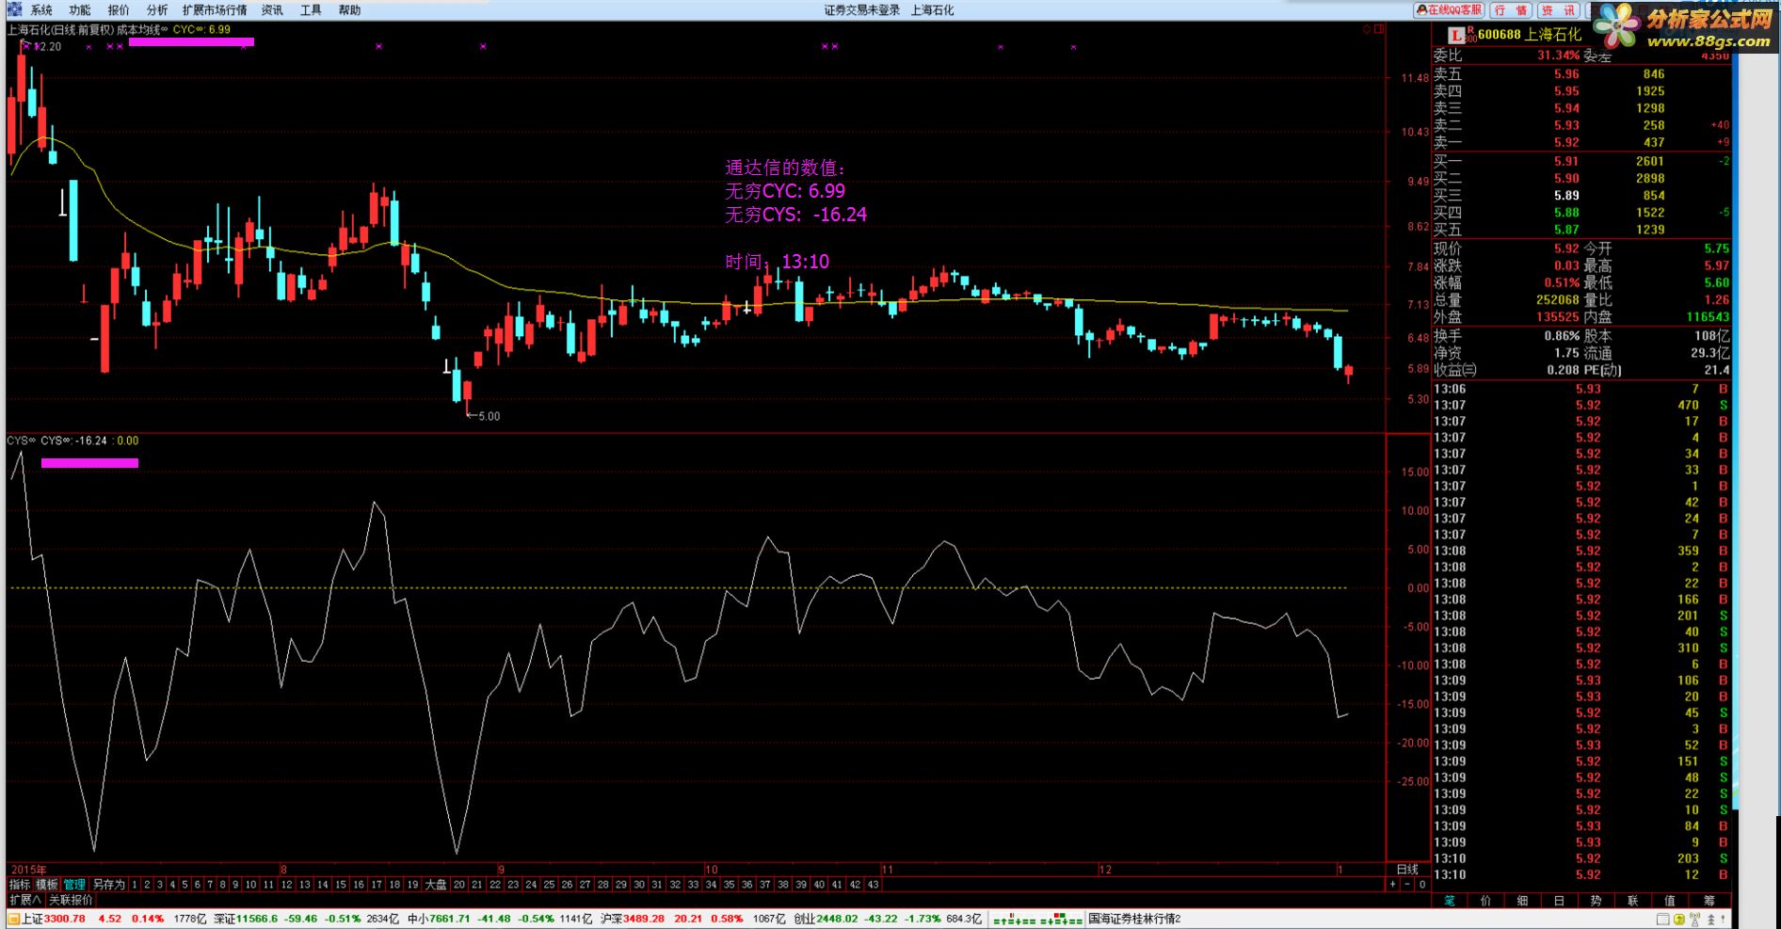The image size is (1781, 929).
Task: Open the 系统 menu
Action: pos(41,10)
